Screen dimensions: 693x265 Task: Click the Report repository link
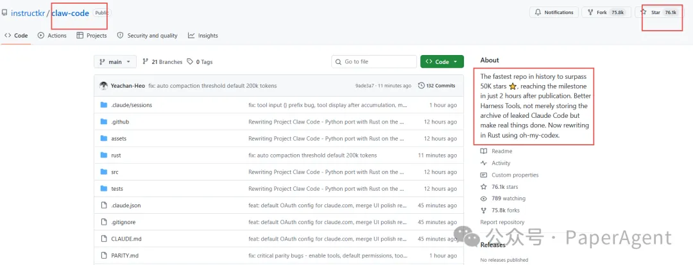click(502, 223)
